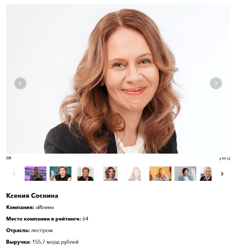The height and width of the screenshot is (248, 244).
Task: Open the last visible thumbnail with blonde hair
Action: [x=206, y=174]
